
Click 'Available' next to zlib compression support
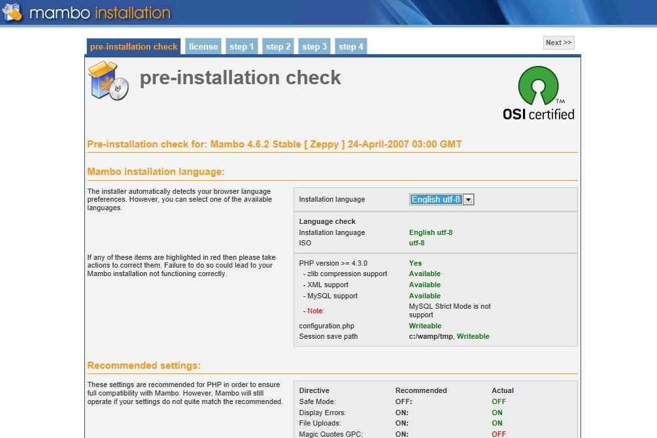pos(424,274)
